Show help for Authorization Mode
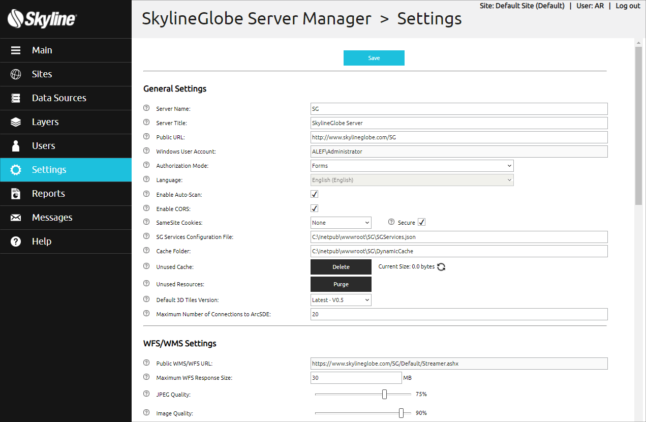The width and height of the screenshot is (646, 422). [146, 165]
